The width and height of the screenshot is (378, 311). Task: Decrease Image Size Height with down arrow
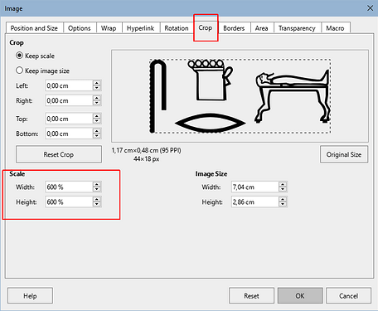coord(283,204)
